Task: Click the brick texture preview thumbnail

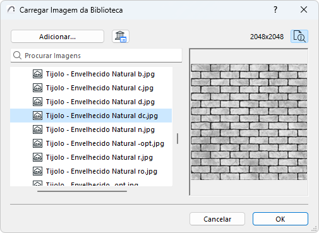Action: tap(249, 122)
